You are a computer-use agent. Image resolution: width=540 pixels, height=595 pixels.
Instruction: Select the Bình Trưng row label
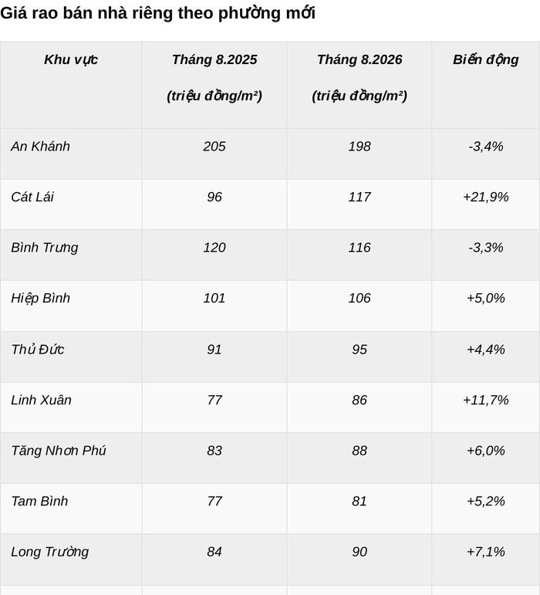pos(45,248)
